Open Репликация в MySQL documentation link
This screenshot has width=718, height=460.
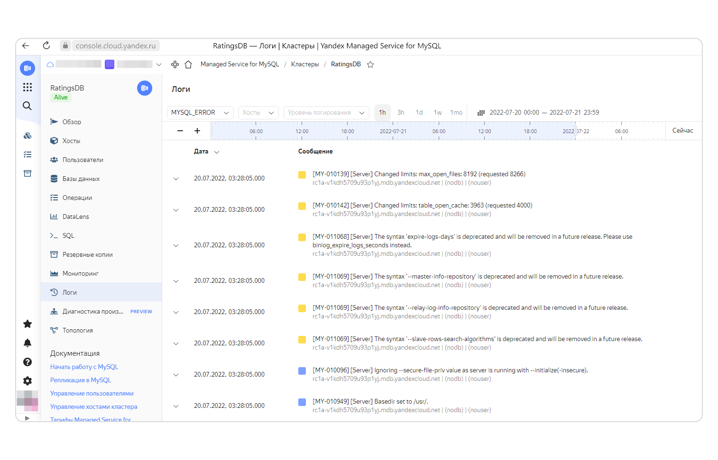click(81, 380)
